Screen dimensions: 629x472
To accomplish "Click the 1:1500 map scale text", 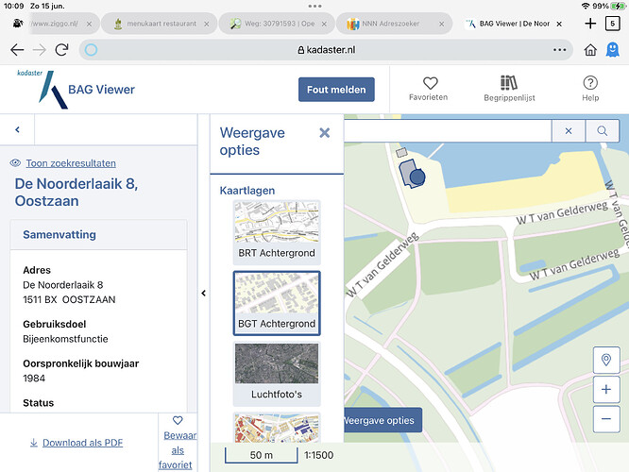I will [318, 455].
